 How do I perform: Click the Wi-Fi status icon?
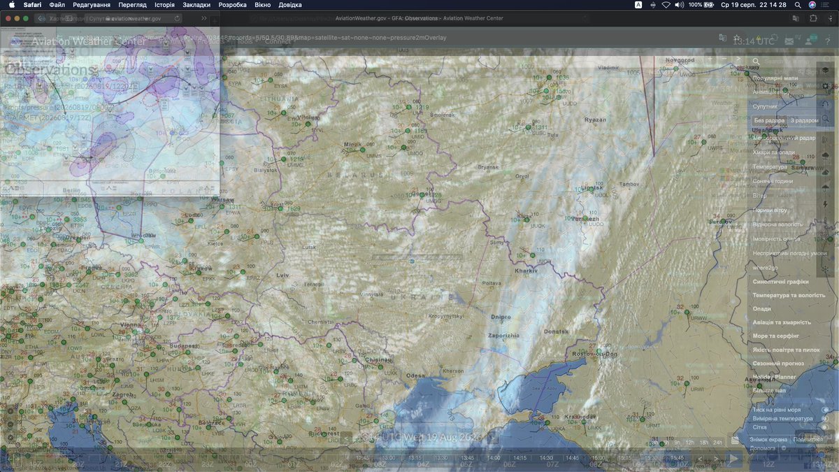coord(666,5)
